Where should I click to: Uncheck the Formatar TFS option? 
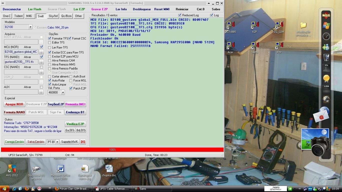point(50,38)
